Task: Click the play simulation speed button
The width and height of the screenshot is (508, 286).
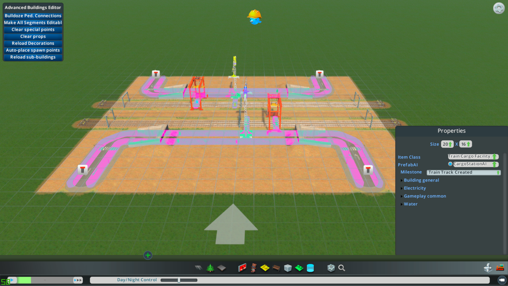Action: click(x=12, y=280)
